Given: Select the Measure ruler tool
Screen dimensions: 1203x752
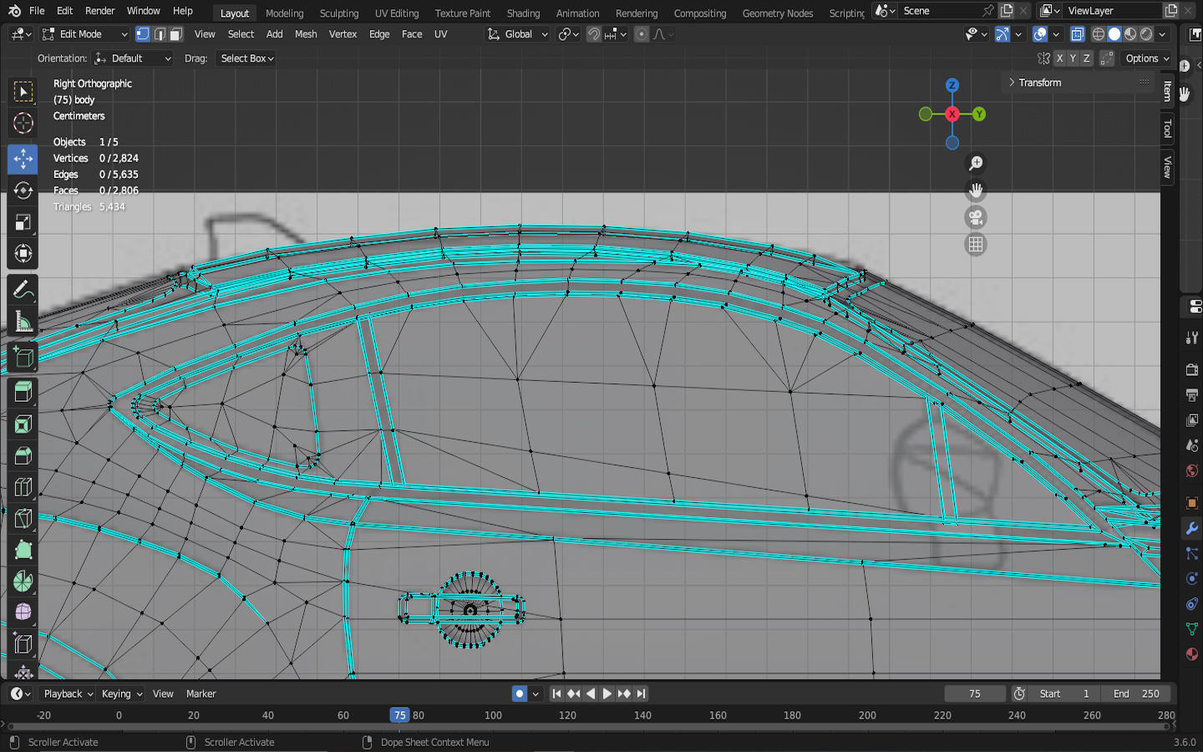Looking at the screenshot, I should pos(23,322).
